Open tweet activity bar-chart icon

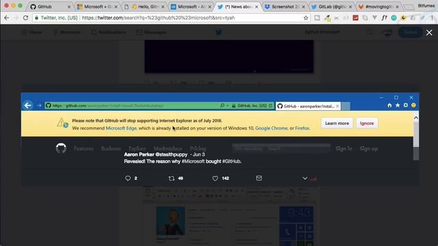313,178
